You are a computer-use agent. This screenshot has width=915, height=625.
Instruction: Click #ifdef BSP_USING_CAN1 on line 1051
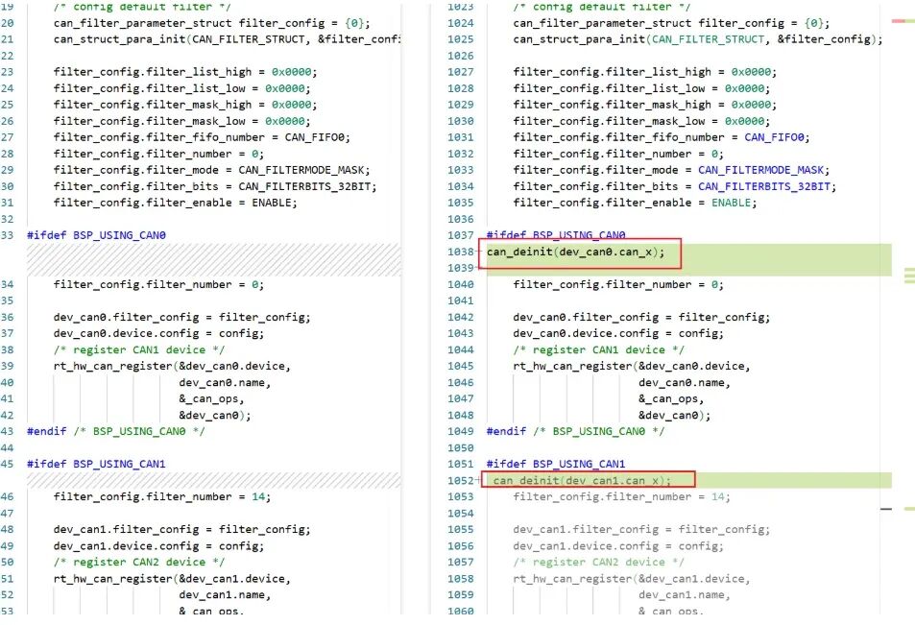point(556,464)
